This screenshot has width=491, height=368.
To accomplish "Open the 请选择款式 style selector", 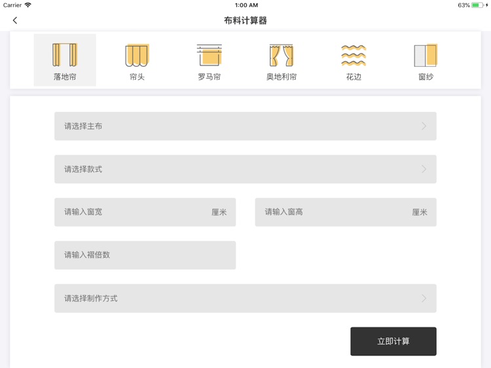I will pos(245,169).
